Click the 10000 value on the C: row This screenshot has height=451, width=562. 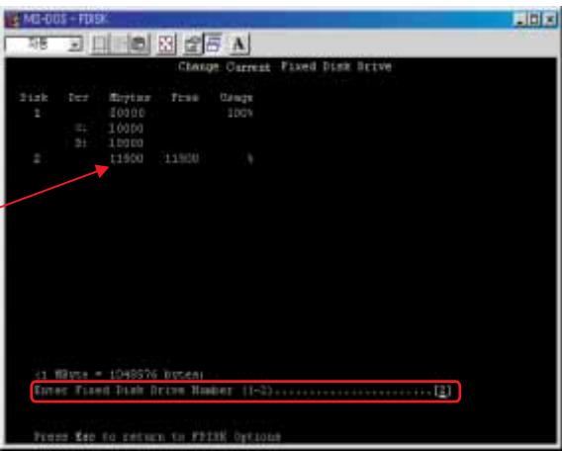click(x=126, y=129)
